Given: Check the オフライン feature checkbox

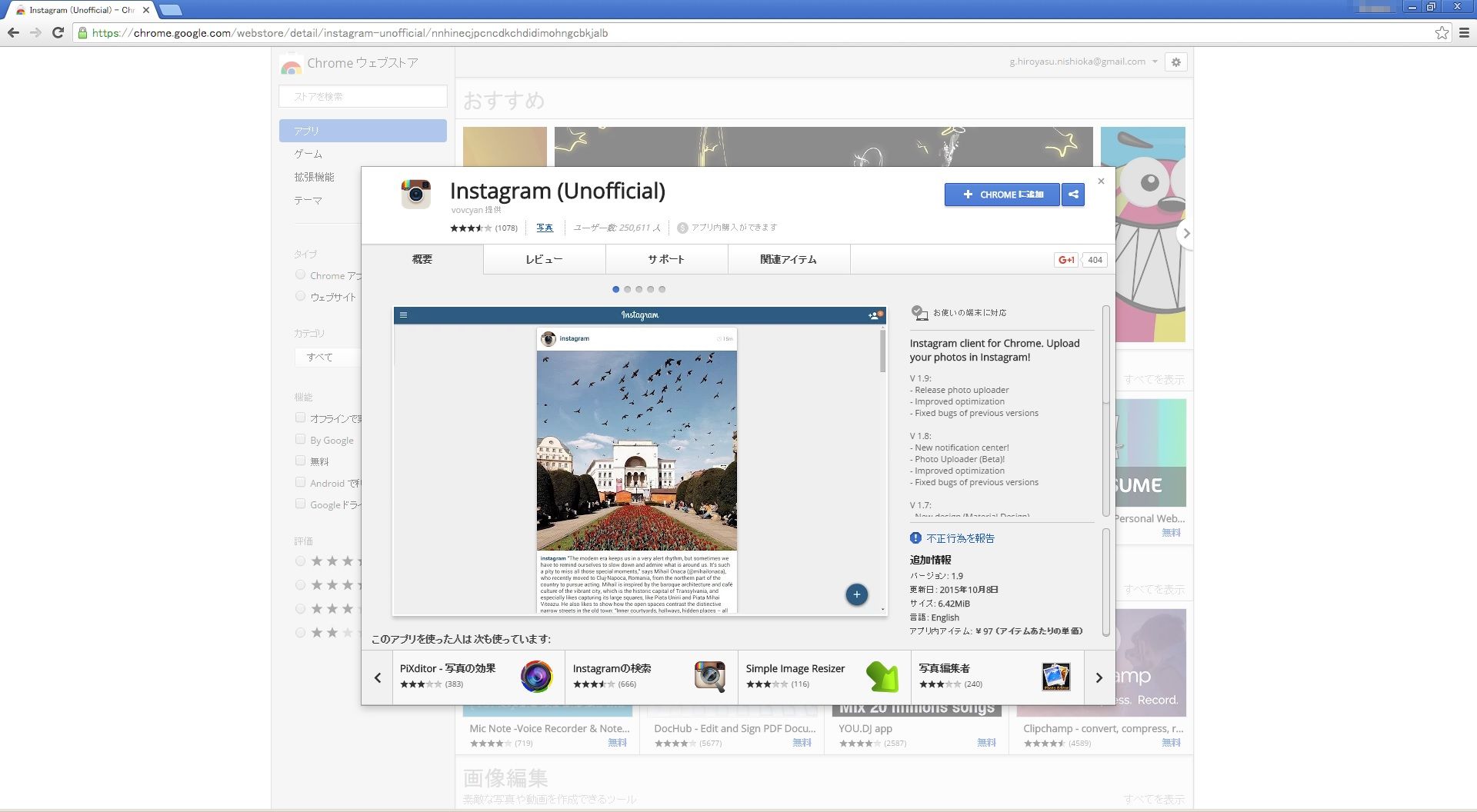Looking at the screenshot, I should point(300,418).
